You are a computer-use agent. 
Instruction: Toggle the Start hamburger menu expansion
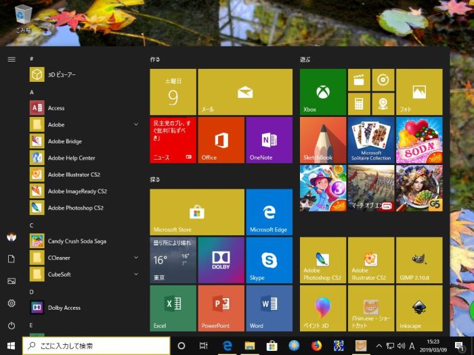(x=12, y=60)
